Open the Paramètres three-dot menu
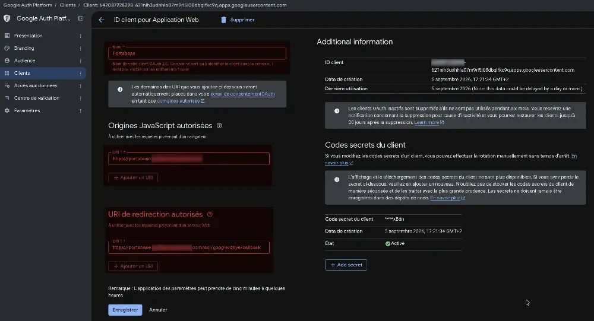The width and height of the screenshot is (594, 321). tap(80, 111)
